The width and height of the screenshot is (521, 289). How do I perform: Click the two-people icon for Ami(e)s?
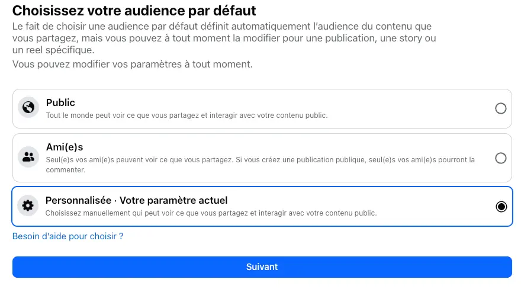(x=28, y=158)
